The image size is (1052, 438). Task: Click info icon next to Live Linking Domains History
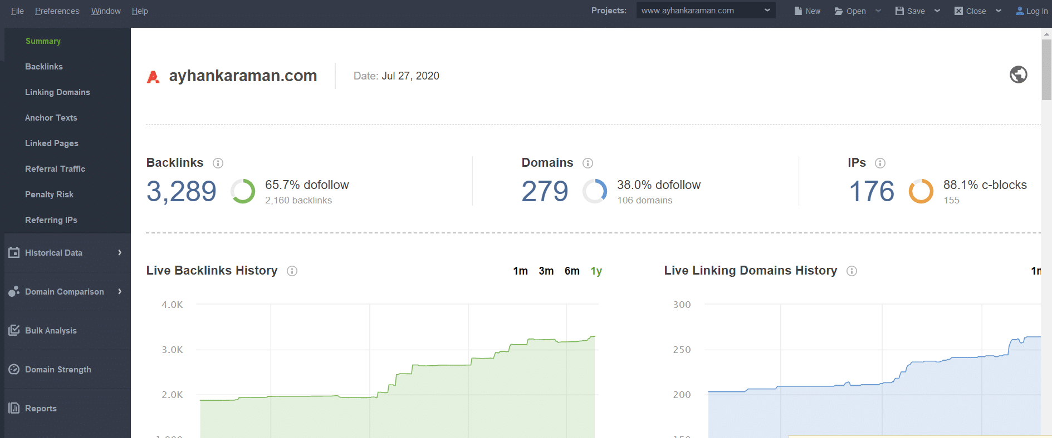(x=852, y=271)
